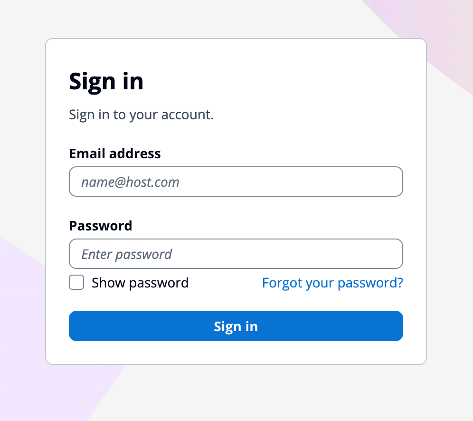This screenshot has height=421, width=473.
Task: Open the Forgot your password link
Action: click(332, 283)
